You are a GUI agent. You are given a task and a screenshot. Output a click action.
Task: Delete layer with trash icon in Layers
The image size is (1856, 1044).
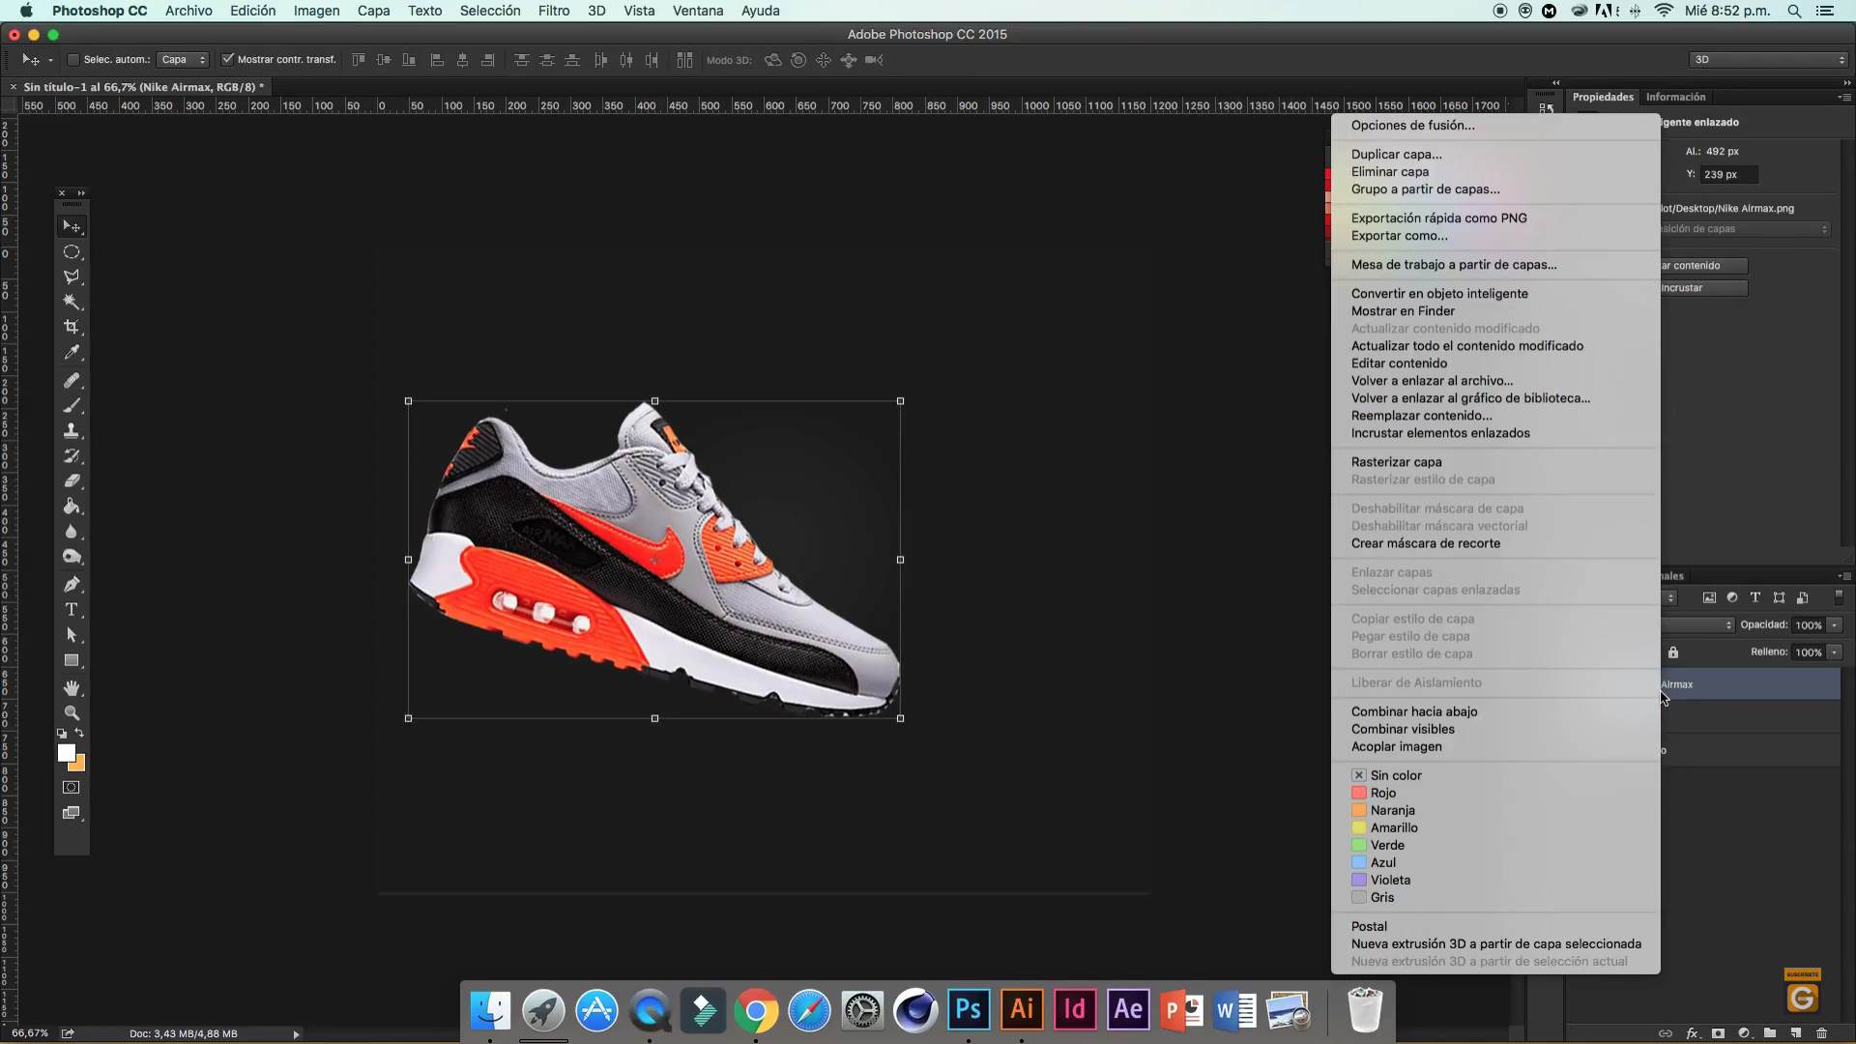pyautogui.click(x=1821, y=1033)
